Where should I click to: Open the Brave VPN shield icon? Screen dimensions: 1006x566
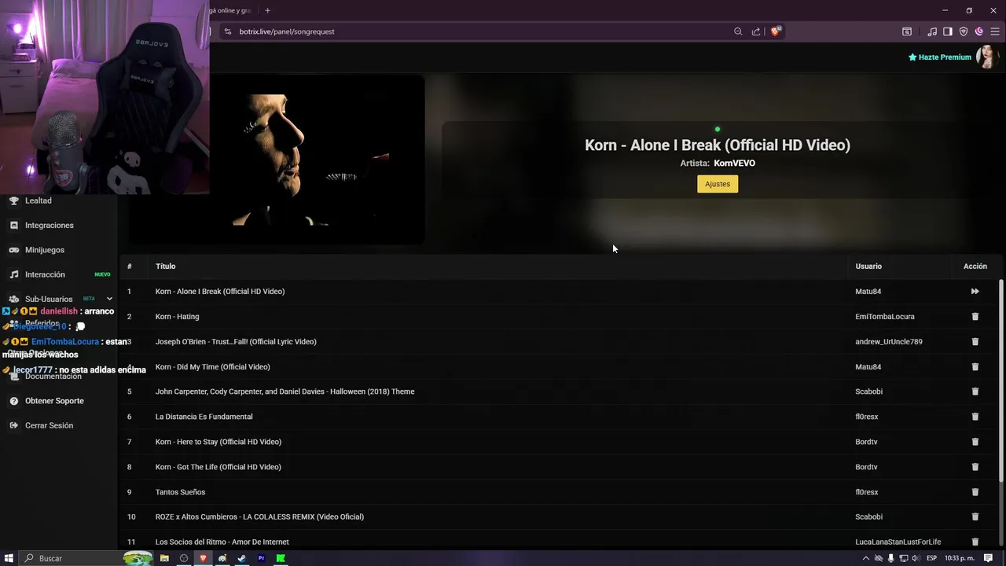coord(964,31)
